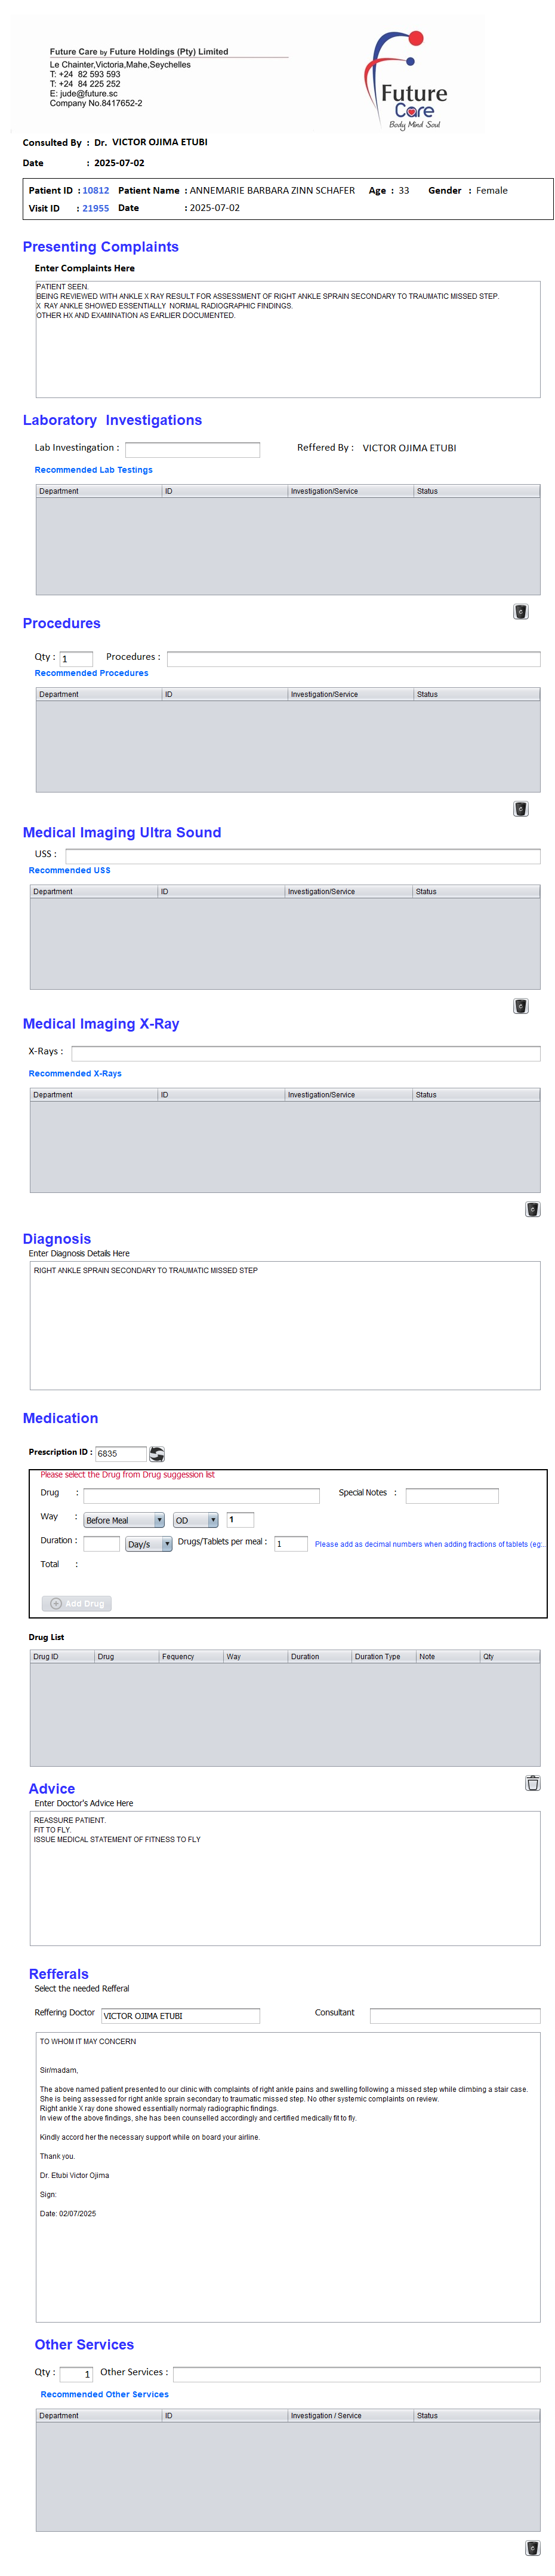Click the Special Notes field

[451, 1495]
